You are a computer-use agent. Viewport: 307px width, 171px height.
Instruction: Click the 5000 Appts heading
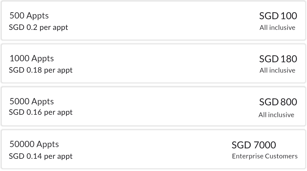pos(32,102)
